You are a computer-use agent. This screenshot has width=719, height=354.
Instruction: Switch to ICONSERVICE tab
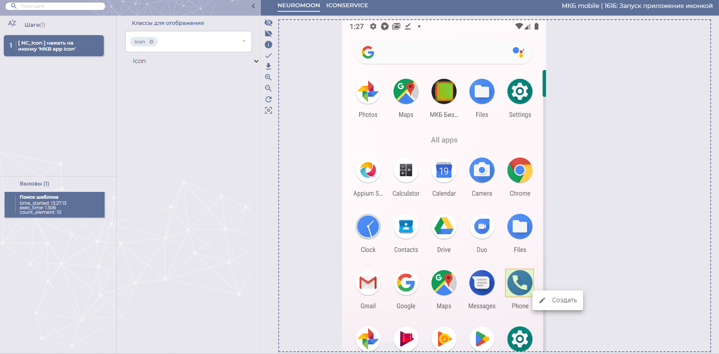(x=347, y=6)
